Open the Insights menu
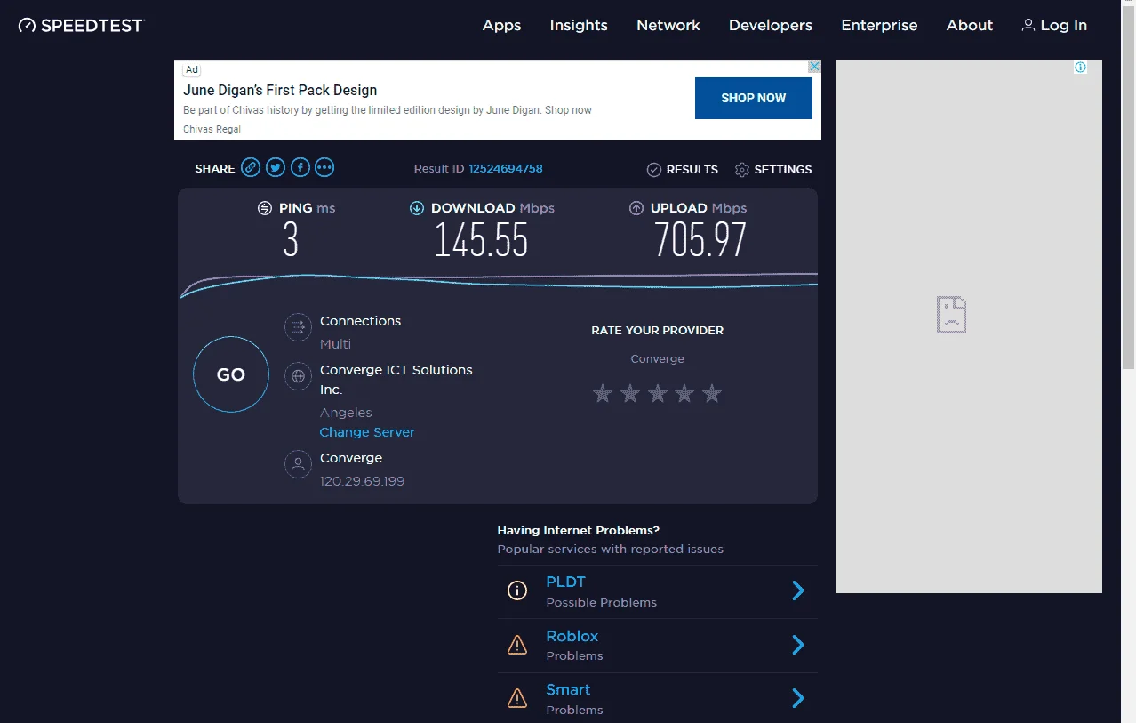Viewport: 1136px width, 723px height. coord(579,25)
